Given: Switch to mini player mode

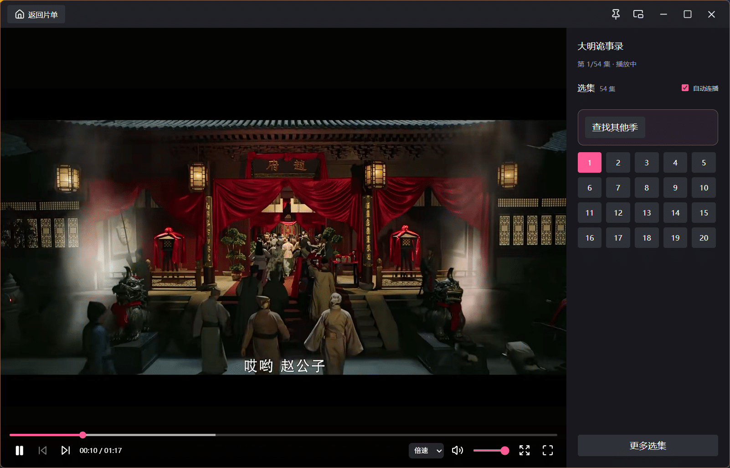Looking at the screenshot, I should coord(638,15).
